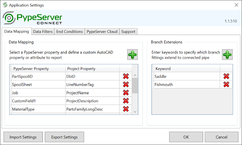Click the Export Settings button

pos(64,137)
